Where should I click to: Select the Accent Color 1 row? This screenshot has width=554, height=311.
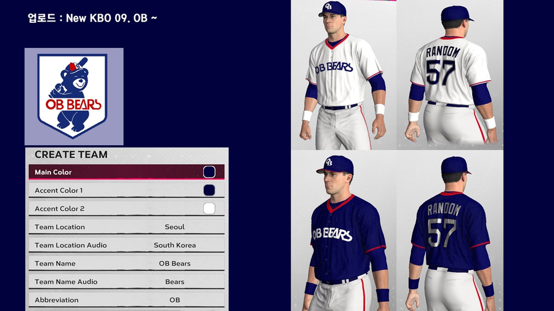click(126, 191)
